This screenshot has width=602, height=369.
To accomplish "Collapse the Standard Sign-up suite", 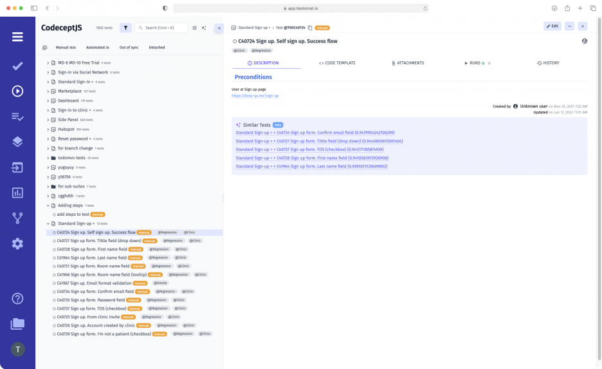I will [48, 223].
